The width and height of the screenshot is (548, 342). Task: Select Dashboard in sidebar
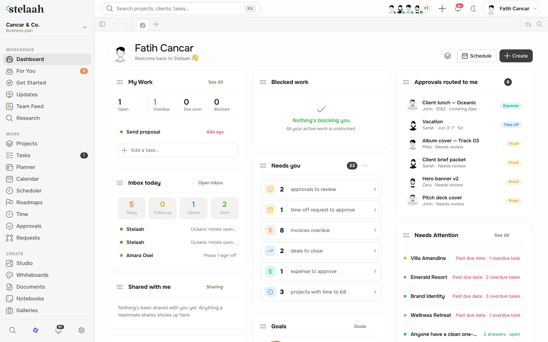click(47, 59)
